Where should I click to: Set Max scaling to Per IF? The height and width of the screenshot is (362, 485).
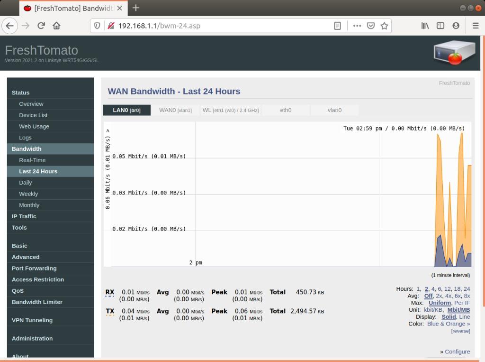(462, 303)
